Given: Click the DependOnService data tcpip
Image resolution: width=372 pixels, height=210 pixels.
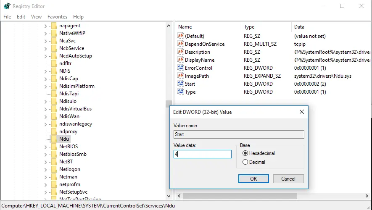Looking at the screenshot, I should click(x=300, y=44).
